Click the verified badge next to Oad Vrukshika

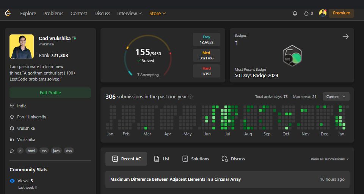[x=74, y=38]
